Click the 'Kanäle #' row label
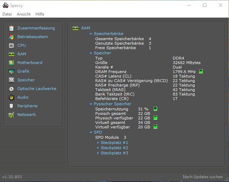Viewport: 229px width, 182px height. [104, 67]
